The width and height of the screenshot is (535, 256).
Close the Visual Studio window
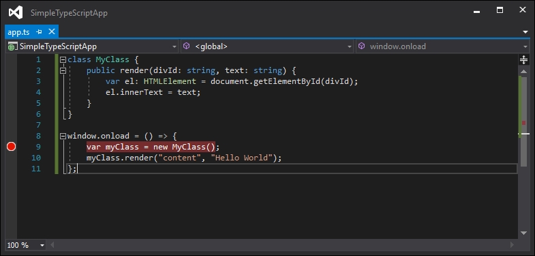point(522,10)
